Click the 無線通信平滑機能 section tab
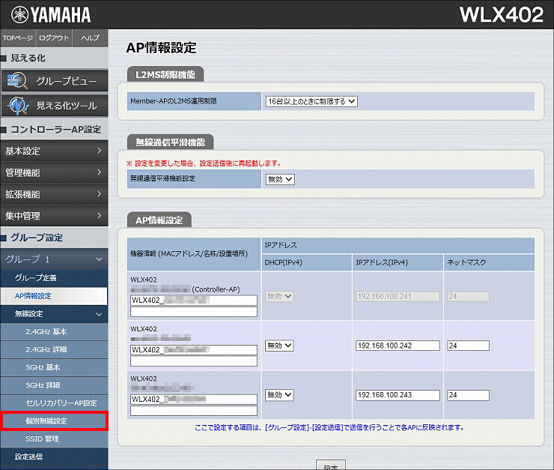 coord(170,142)
